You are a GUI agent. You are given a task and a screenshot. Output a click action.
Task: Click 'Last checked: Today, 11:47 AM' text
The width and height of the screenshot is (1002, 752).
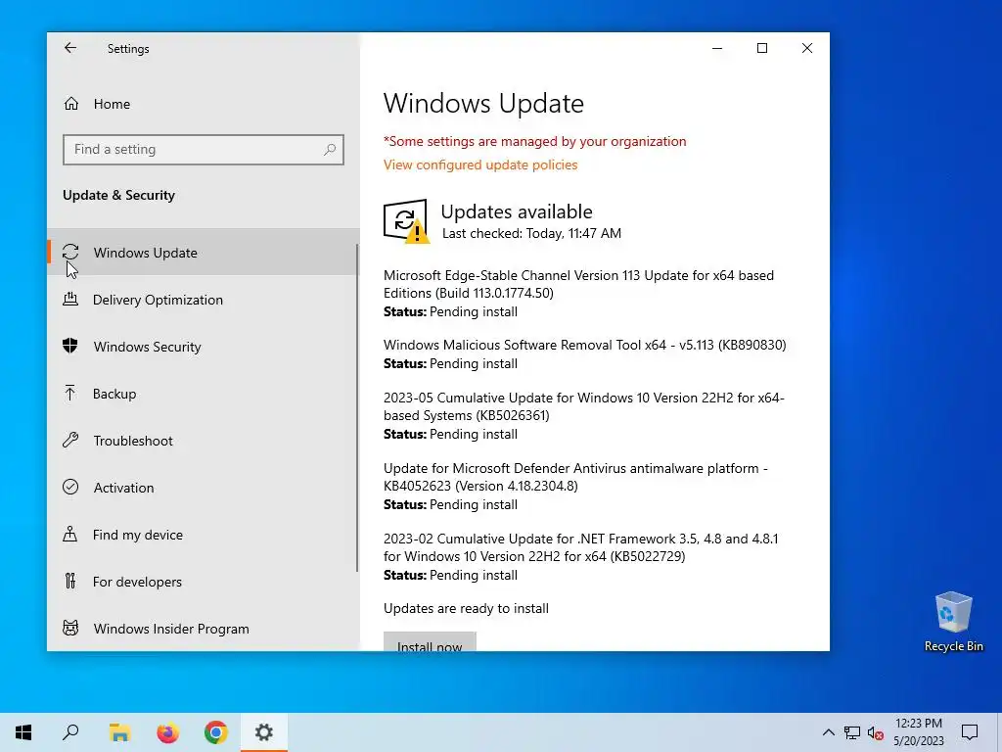tap(531, 233)
